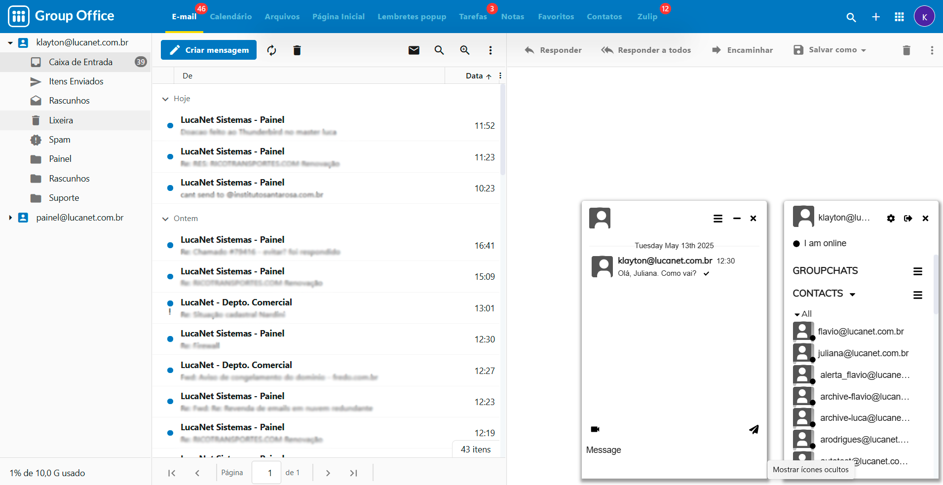Collapse the Ontem email group
The width and height of the screenshot is (943, 485).
coord(165,219)
